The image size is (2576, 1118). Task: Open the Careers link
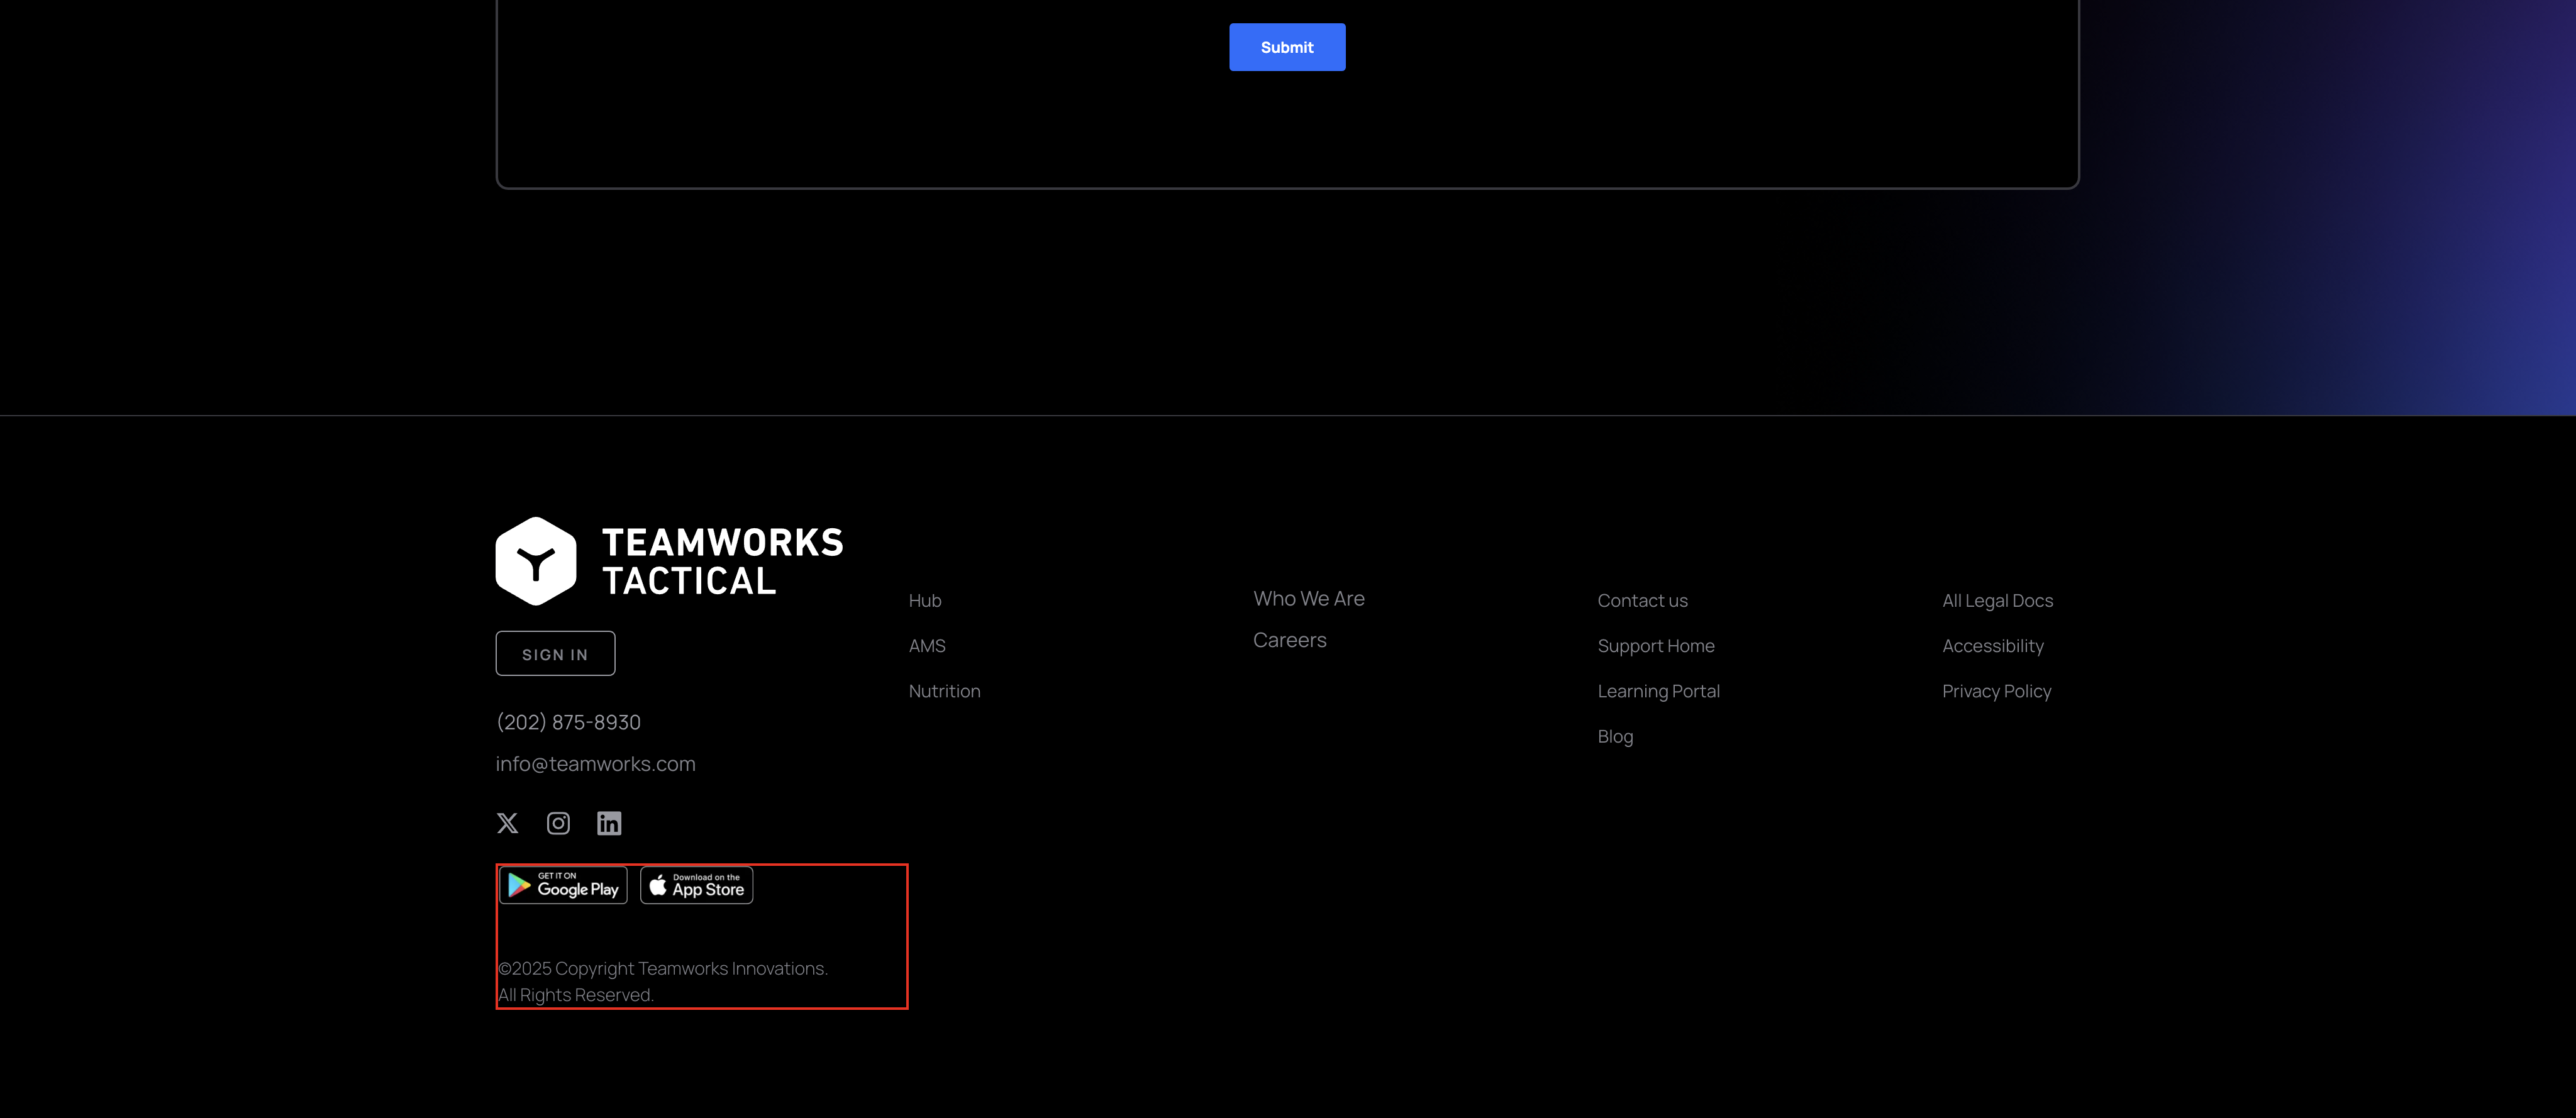(1289, 640)
